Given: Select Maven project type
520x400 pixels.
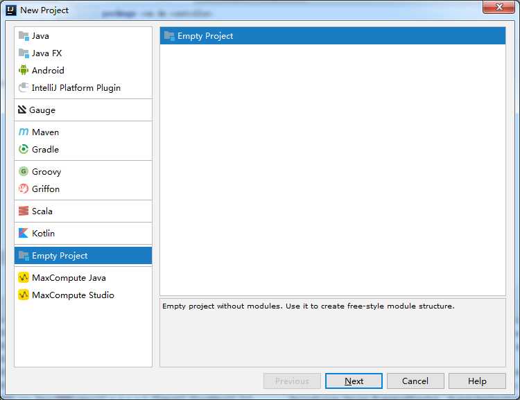Looking at the screenshot, I should 83,132.
